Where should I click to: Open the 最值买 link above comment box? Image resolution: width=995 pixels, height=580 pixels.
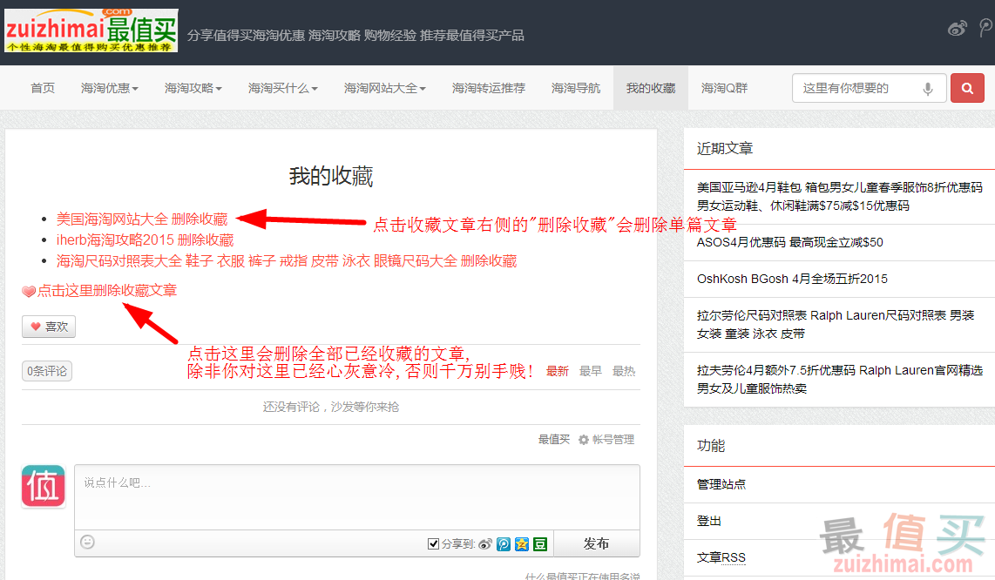coord(554,440)
